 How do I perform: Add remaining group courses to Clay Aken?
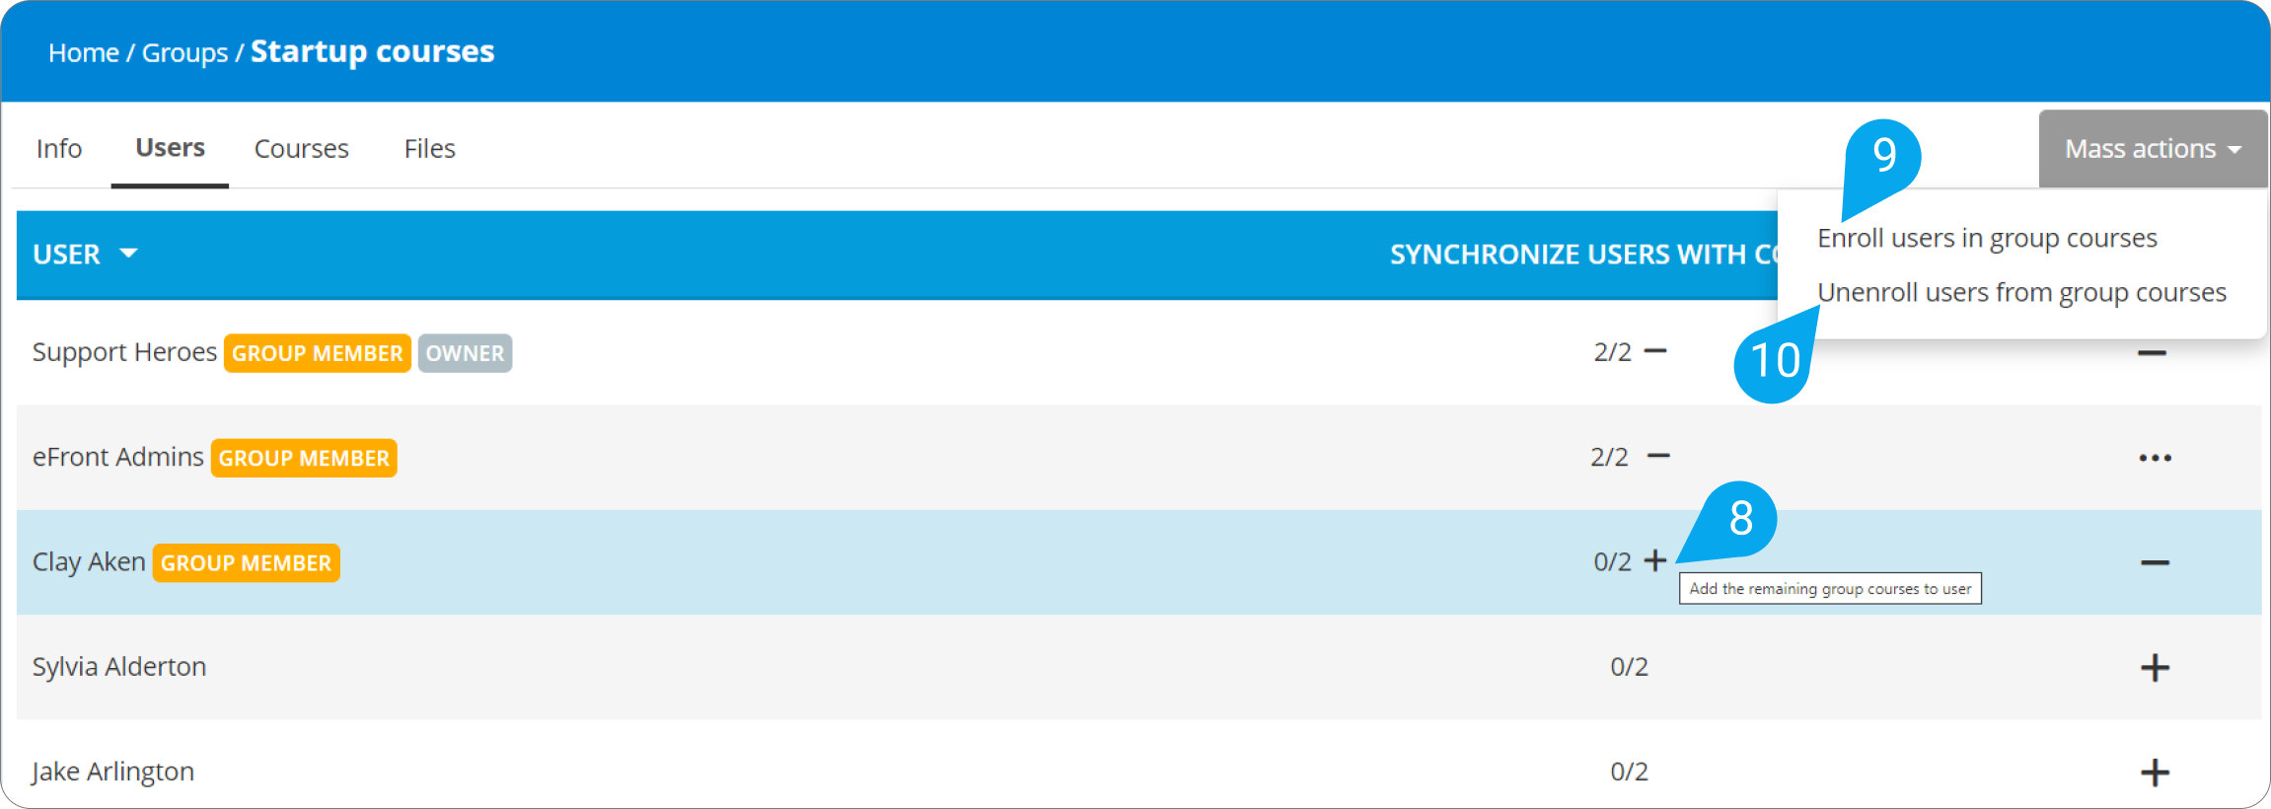[x=1655, y=561]
